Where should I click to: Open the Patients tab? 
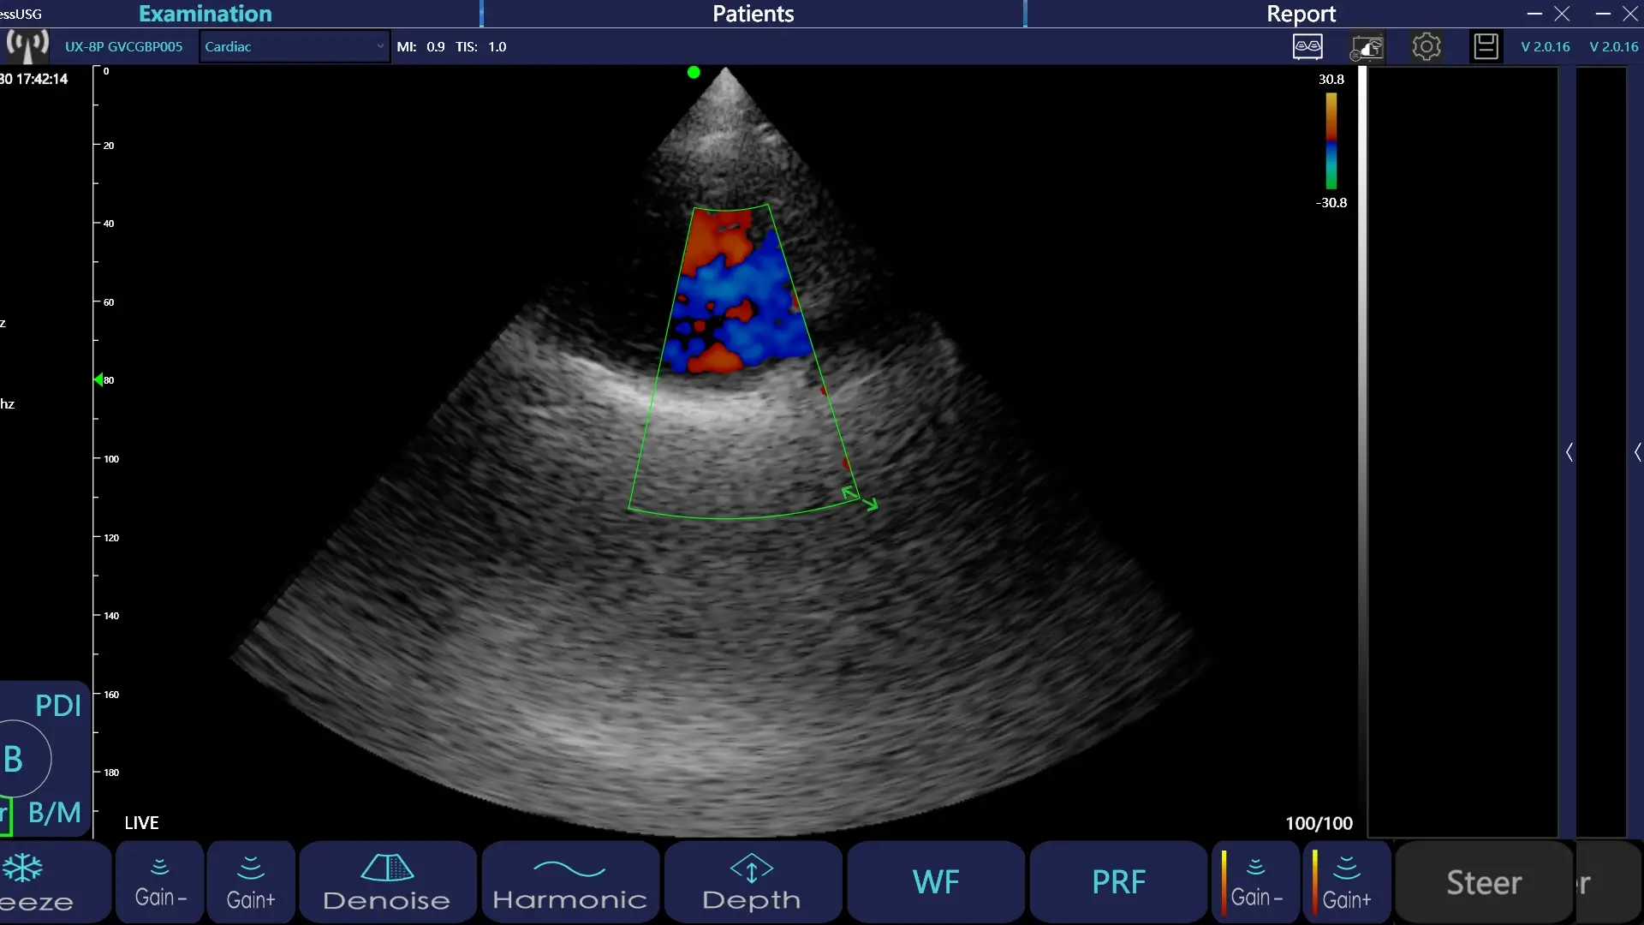(753, 14)
